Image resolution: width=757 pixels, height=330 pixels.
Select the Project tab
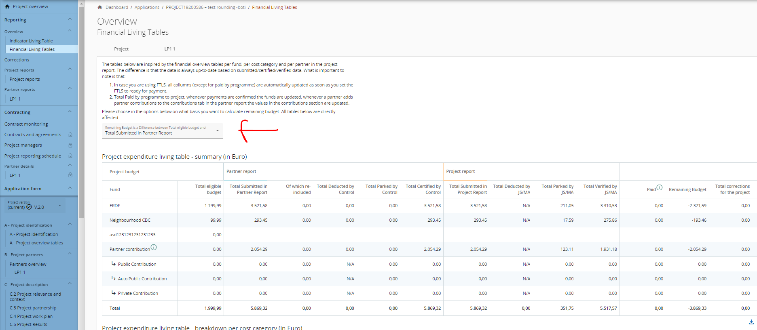(x=121, y=49)
